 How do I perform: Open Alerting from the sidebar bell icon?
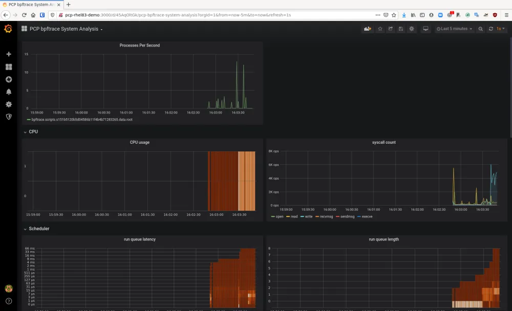click(8, 92)
